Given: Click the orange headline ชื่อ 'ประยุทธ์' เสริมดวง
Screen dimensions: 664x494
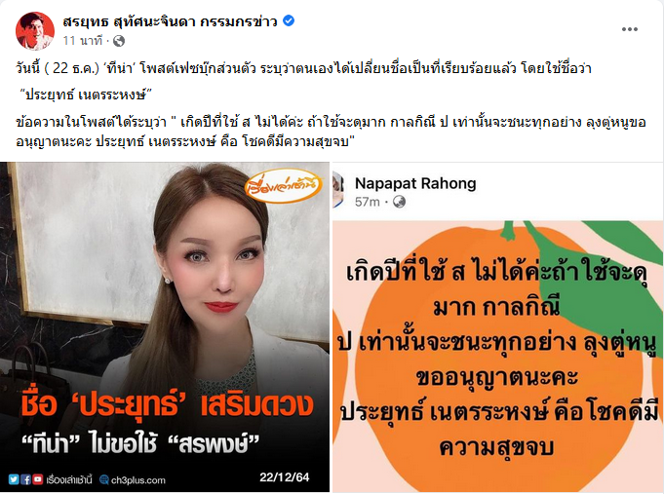Looking at the screenshot, I should pyautogui.click(x=168, y=405).
